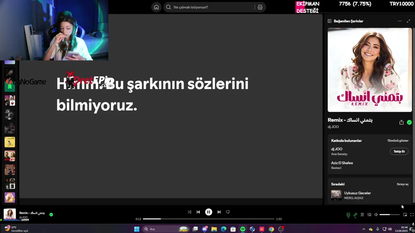Open Discord from taskbar
415x233 pixels.
click(x=205, y=229)
